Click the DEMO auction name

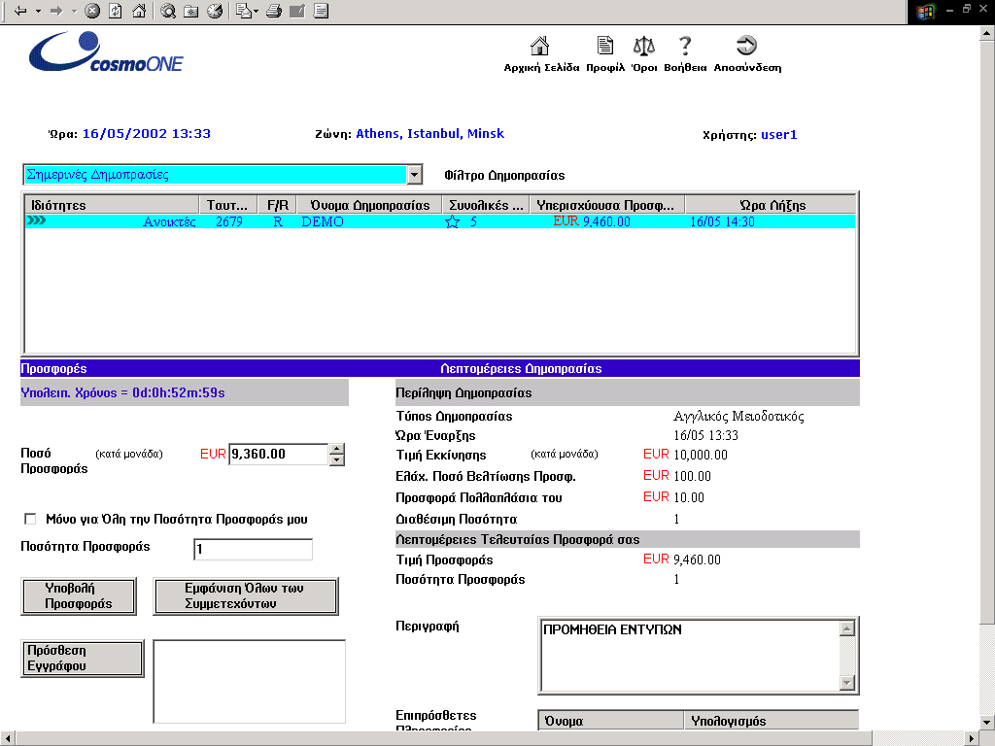[323, 221]
